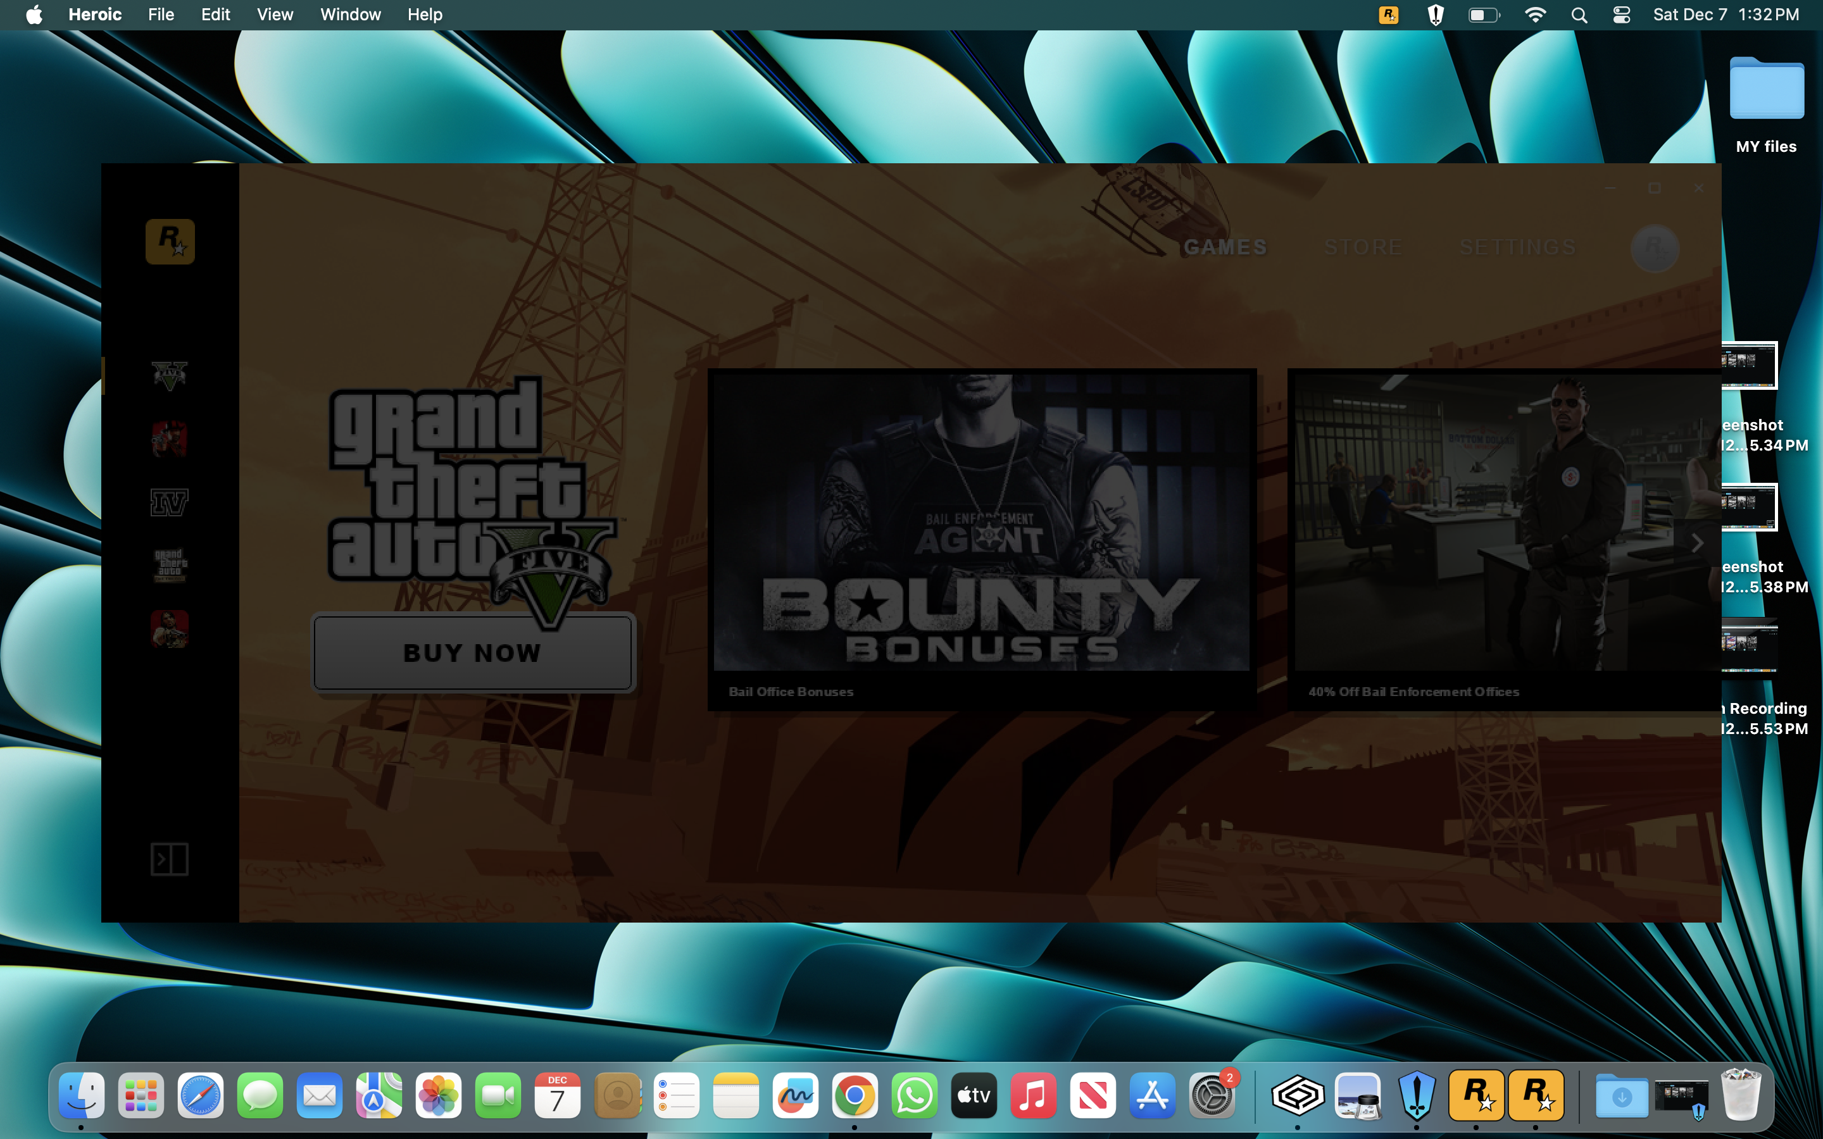The image size is (1823, 1139).
Task: Open the Apple menu
Action: click(34, 15)
